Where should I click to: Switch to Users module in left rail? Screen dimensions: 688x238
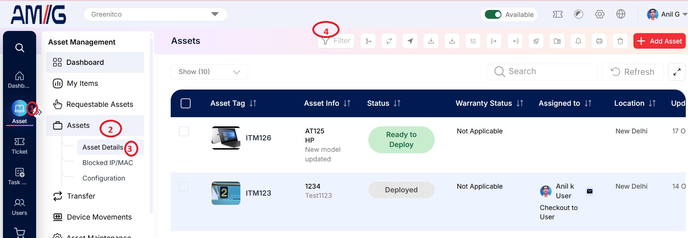[x=20, y=207]
